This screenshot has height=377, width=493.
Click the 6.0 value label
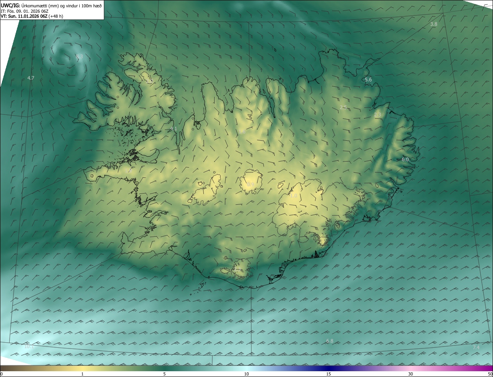[405, 159]
